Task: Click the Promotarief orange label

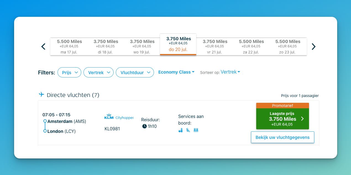Action: coord(282,106)
